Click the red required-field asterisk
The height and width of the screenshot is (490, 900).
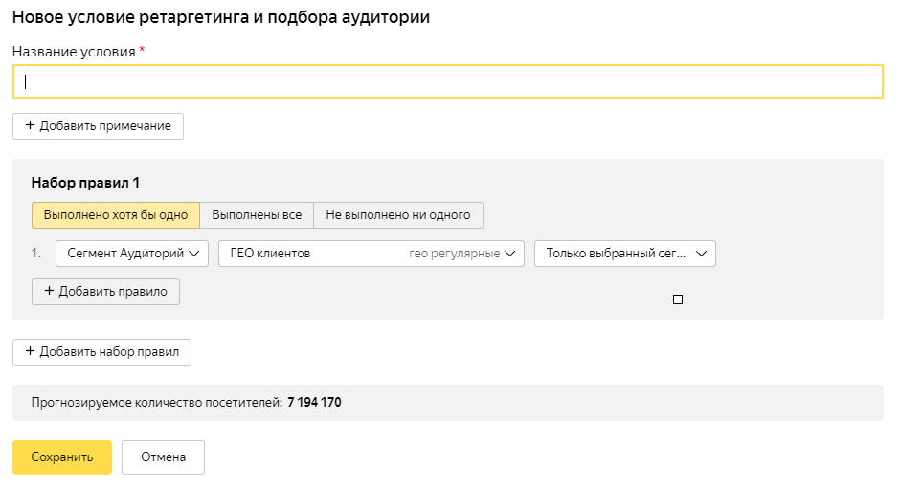tap(142, 51)
